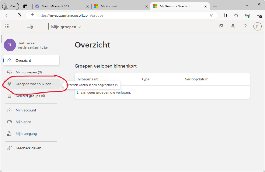Go to Deleted groups (0)
The image size is (265, 172).
[x=30, y=96]
